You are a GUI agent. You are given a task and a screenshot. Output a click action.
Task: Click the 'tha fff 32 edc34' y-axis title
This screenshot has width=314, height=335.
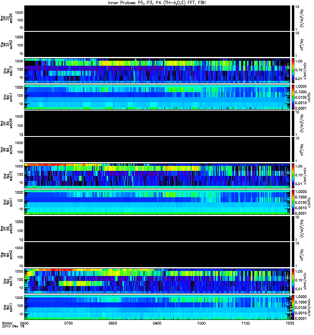click(7, 18)
